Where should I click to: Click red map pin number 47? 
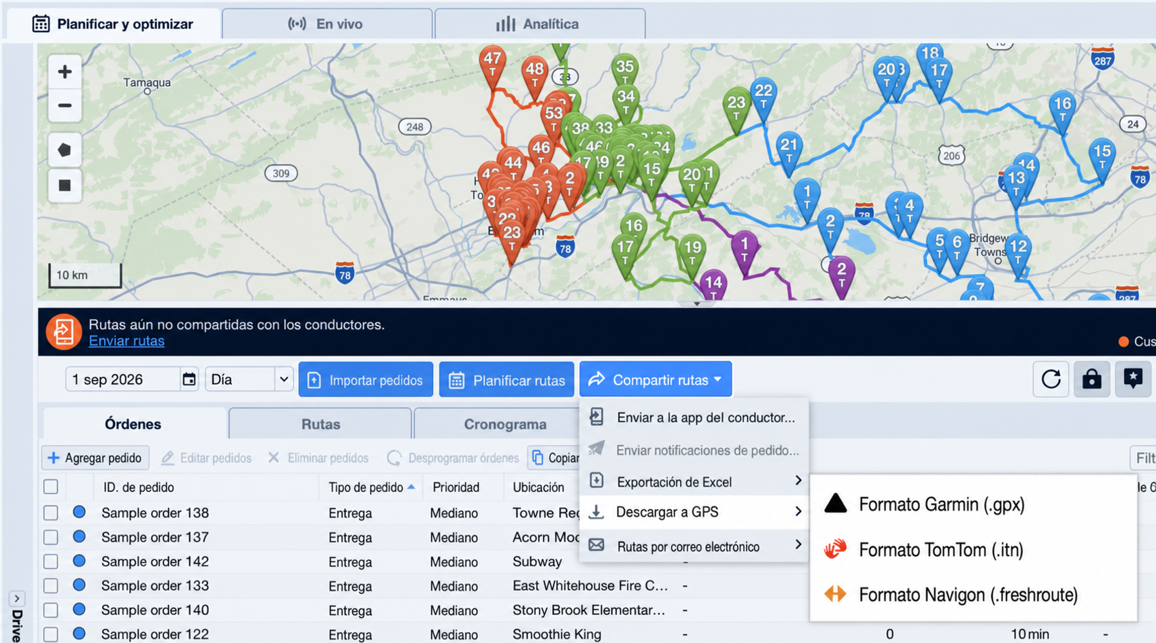(x=492, y=67)
